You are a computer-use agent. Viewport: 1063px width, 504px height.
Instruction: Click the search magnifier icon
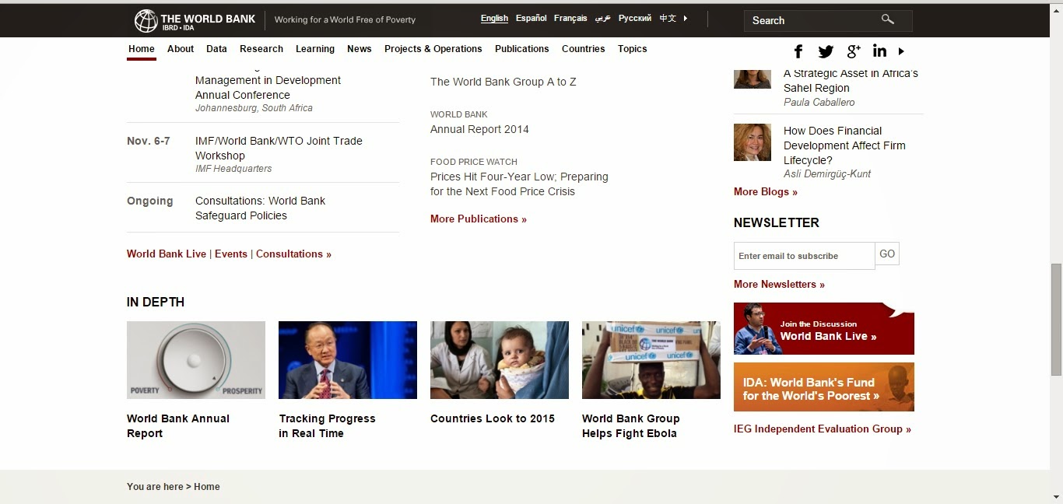pyautogui.click(x=888, y=19)
